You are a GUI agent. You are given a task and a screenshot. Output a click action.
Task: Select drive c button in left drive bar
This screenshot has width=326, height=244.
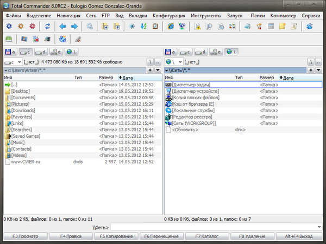pyautogui.click(x=26, y=52)
